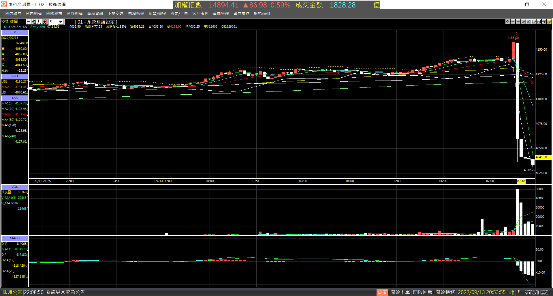Viewport: 553px width, 296px height.
Task: Open the 國際股市 menu
Action: (54, 14)
